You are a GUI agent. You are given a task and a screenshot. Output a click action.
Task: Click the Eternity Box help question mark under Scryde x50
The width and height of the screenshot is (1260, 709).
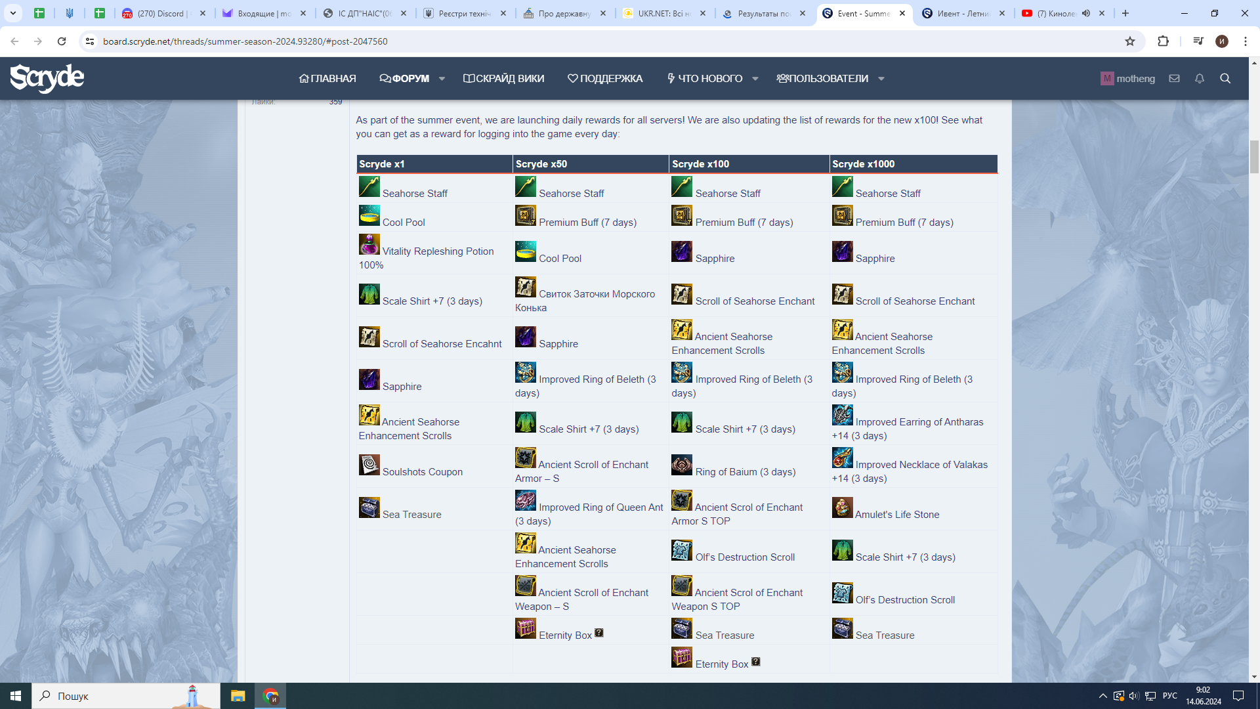click(598, 633)
